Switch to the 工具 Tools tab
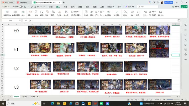The height and width of the screenshot is (106, 189). pyautogui.click(x=102, y=7)
